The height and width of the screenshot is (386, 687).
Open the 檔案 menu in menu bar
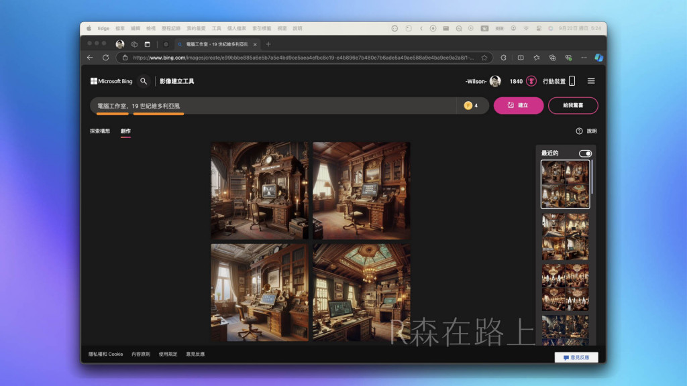(x=120, y=28)
